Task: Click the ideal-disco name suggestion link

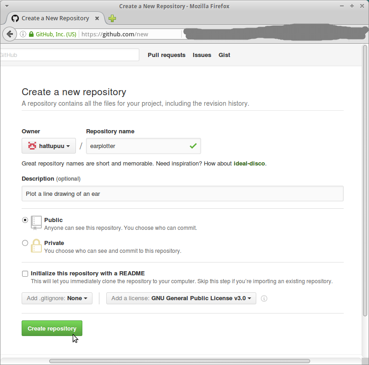Action: [249, 164]
